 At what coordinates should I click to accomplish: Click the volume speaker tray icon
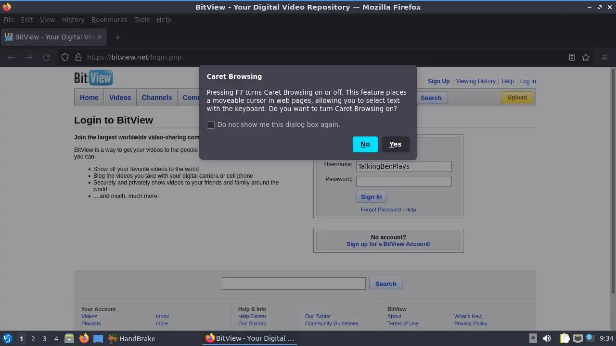click(x=547, y=338)
